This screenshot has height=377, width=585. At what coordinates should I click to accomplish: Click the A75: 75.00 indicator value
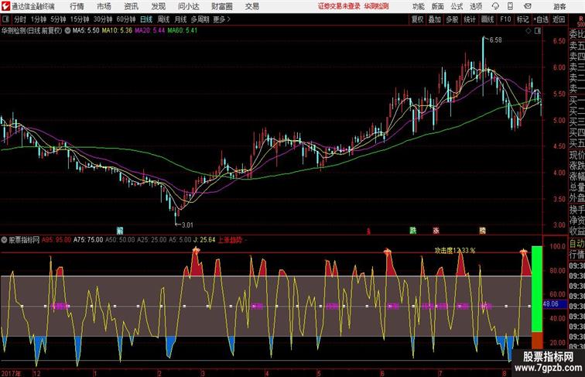click(x=88, y=240)
